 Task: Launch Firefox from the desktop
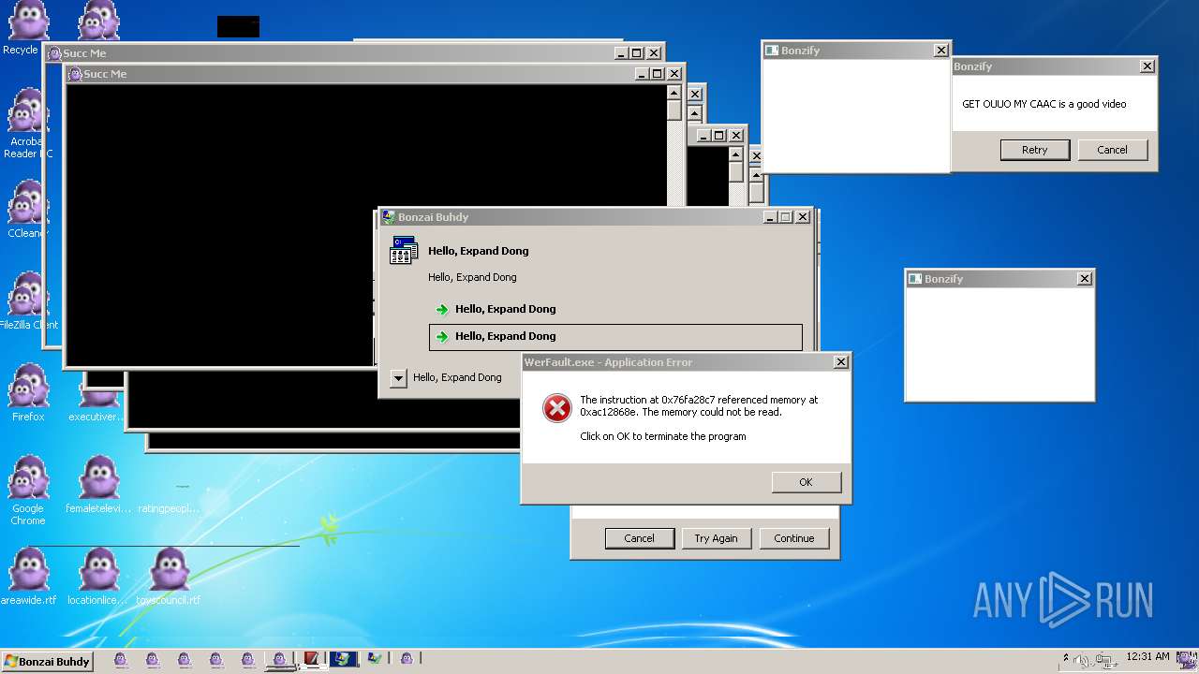click(x=28, y=393)
